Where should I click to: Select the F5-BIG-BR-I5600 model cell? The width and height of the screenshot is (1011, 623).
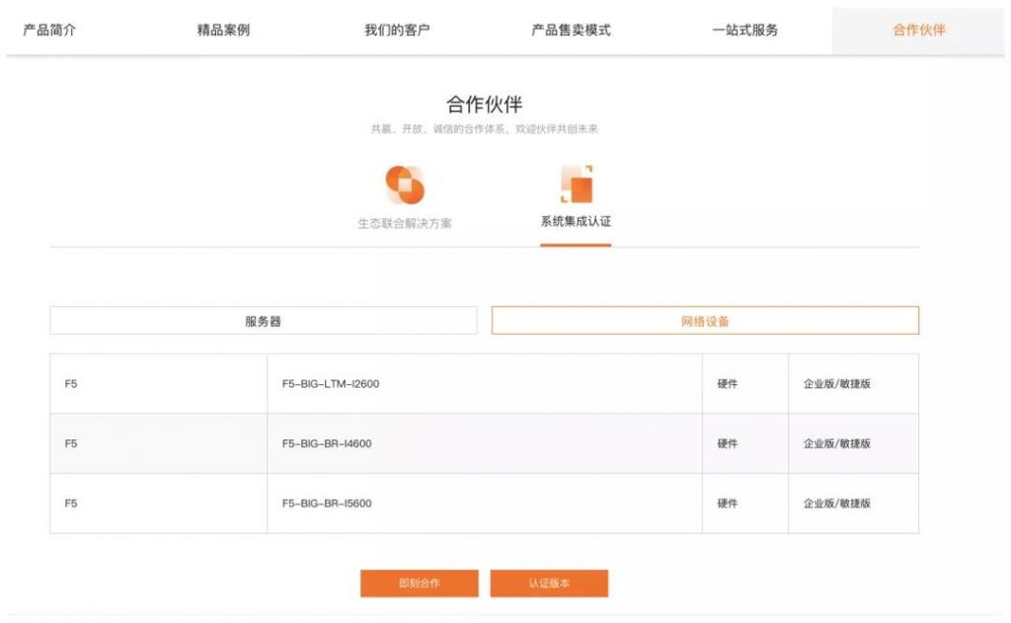pyautogui.click(x=484, y=504)
